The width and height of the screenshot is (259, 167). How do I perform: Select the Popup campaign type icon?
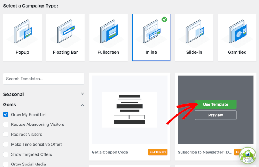click(22, 32)
